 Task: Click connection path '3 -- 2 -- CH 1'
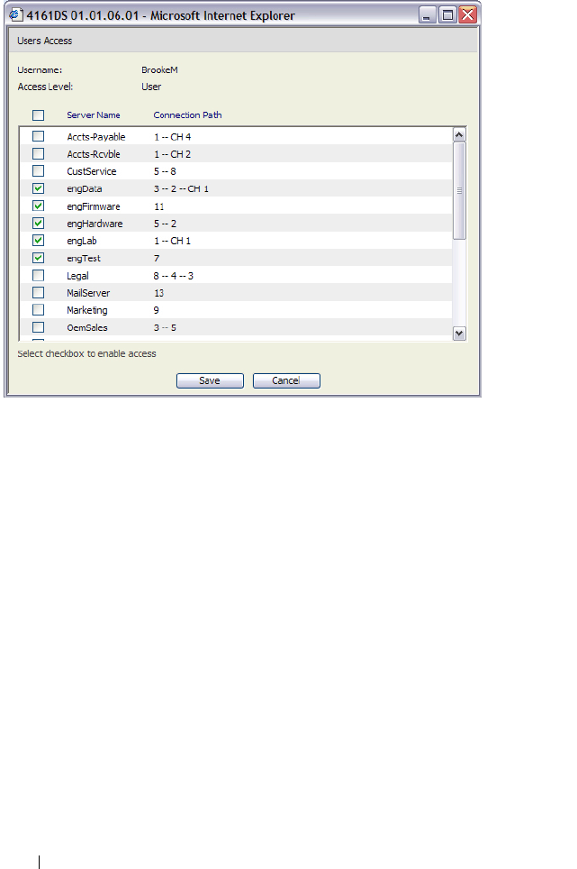pos(182,189)
